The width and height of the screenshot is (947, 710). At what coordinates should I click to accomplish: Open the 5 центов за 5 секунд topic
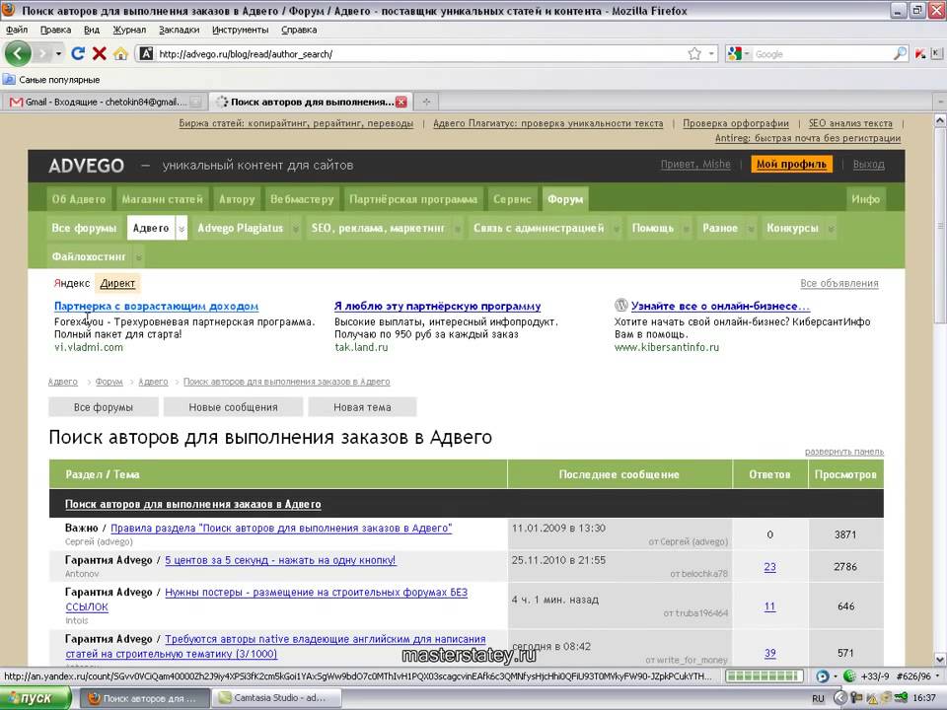[x=280, y=560]
